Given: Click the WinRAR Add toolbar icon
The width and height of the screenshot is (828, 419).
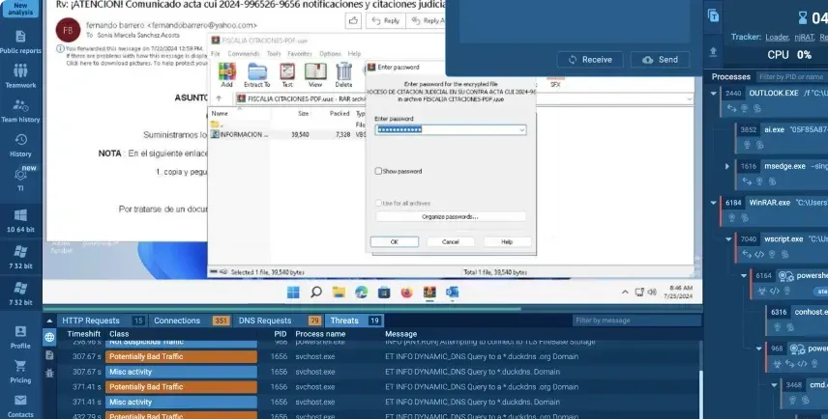Looking at the screenshot, I should tap(227, 75).
